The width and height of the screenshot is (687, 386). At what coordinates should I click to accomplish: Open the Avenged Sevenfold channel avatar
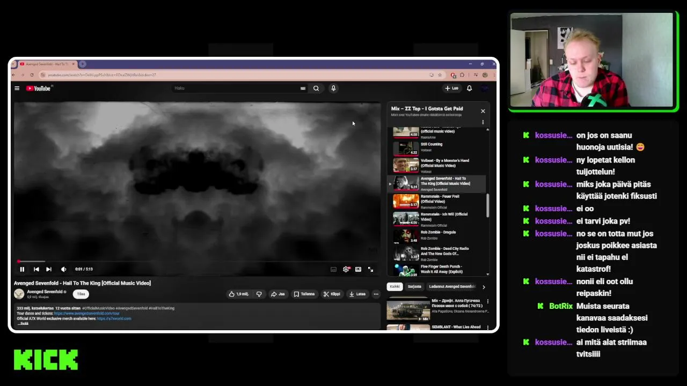pos(19,294)
